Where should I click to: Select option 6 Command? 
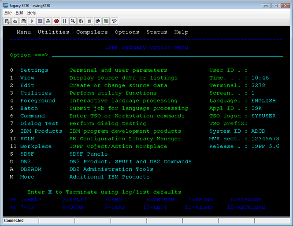pyautogui.click(x=33, y=116)
